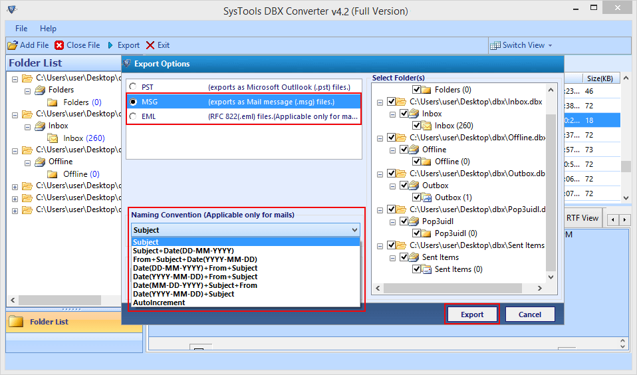The width and height of the screenshot is (637, 375).
Task: Open the Help menu
Action: (48, 29)
